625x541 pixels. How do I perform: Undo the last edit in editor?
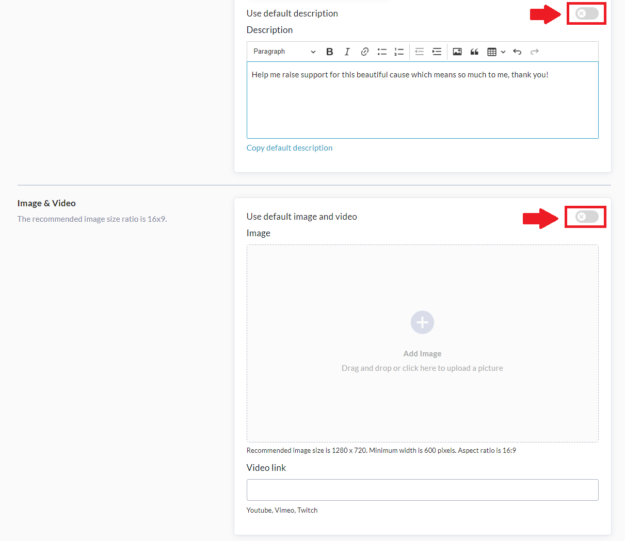coord(517,52)
